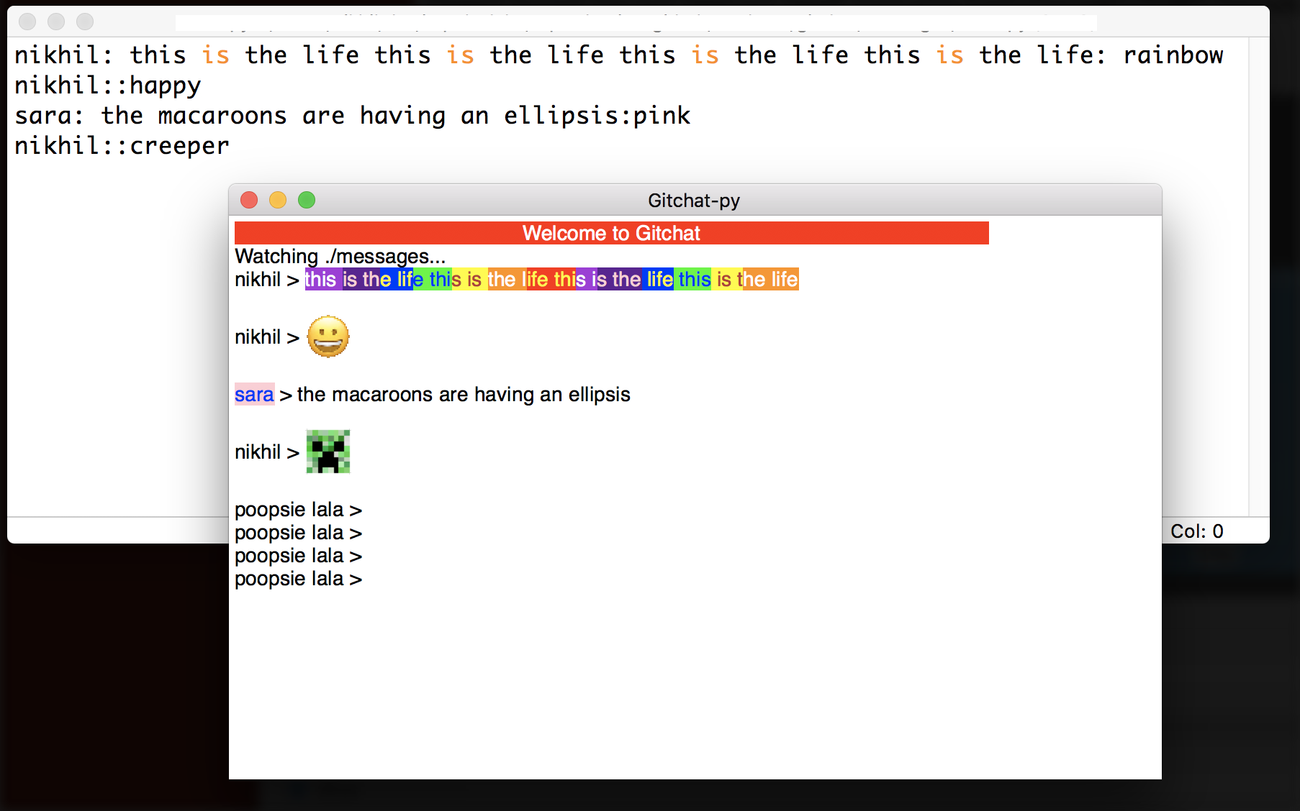Screen dimensions: 1300x811
Task: Click the Col: 0 status bar indicator
Action: coord(1196,531)
